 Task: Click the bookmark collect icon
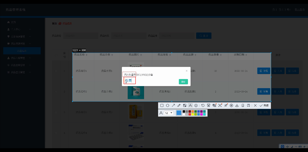tap(249, 105)
